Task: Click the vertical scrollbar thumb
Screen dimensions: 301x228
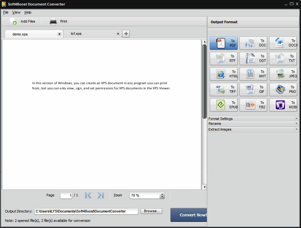Action: click(204, 82)
